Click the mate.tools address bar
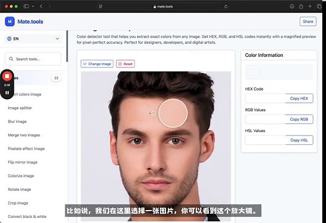326x223 pixels. coord(163,6)
